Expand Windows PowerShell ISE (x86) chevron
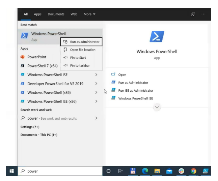 click(x=96, y=101)
